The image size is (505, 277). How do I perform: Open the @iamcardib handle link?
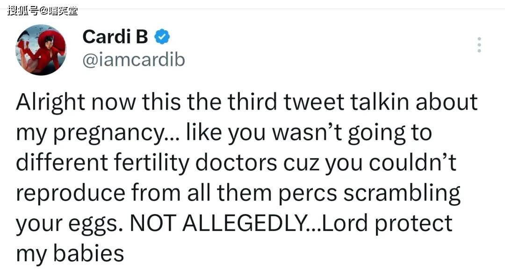(133, 60)
